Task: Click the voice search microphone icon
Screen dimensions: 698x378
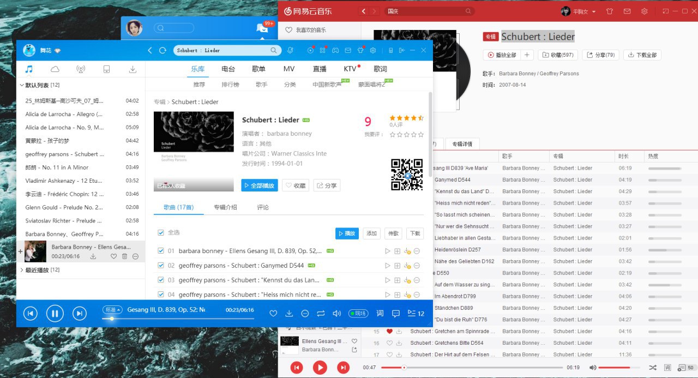Action: pyautogui.click(x=291, y=50)
